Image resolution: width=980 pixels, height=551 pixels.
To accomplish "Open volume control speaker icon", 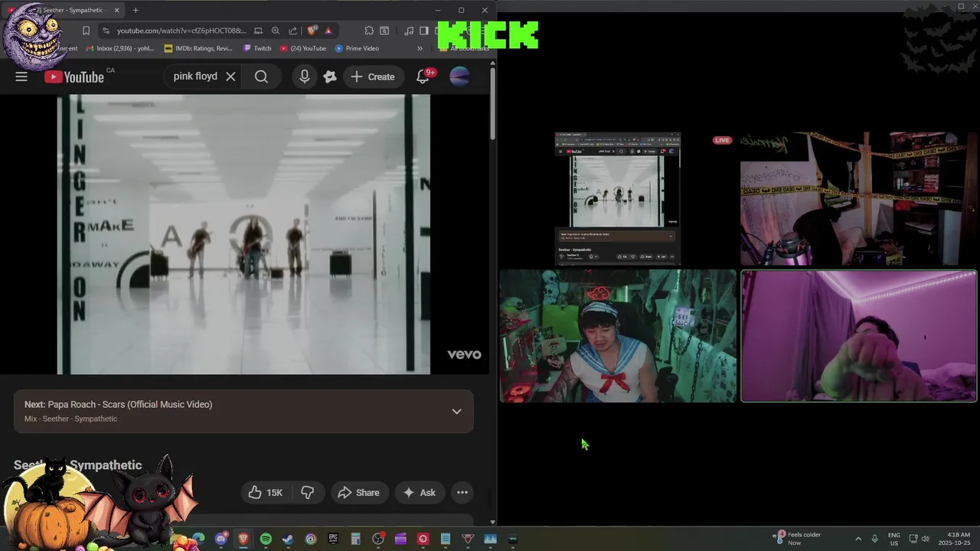I will (x=926, y=539).
